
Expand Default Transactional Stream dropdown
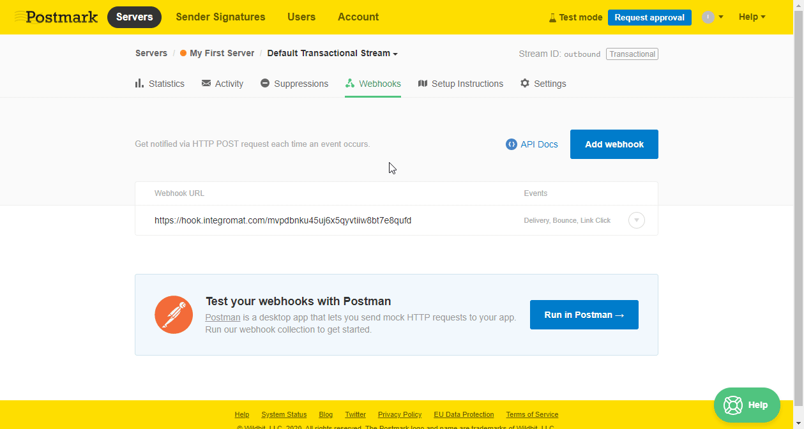[x=332, y=53]
